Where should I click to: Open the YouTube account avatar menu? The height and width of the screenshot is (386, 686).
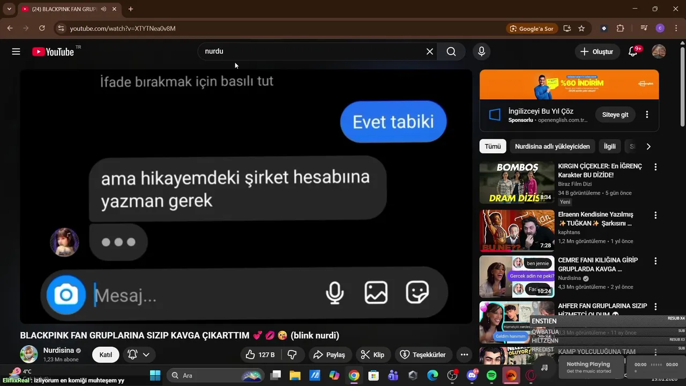[659, 51]
